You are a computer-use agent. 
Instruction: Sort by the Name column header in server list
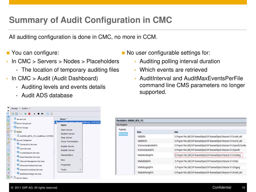point(63,119)
